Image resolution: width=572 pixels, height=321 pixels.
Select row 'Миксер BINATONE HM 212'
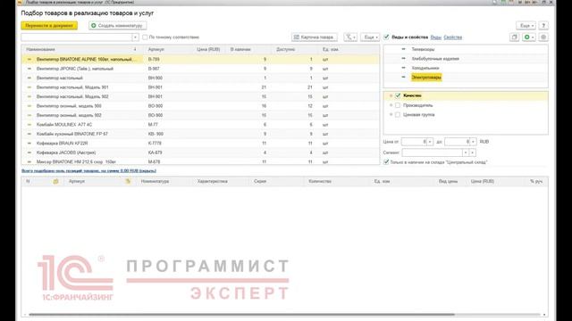point(200,161)
